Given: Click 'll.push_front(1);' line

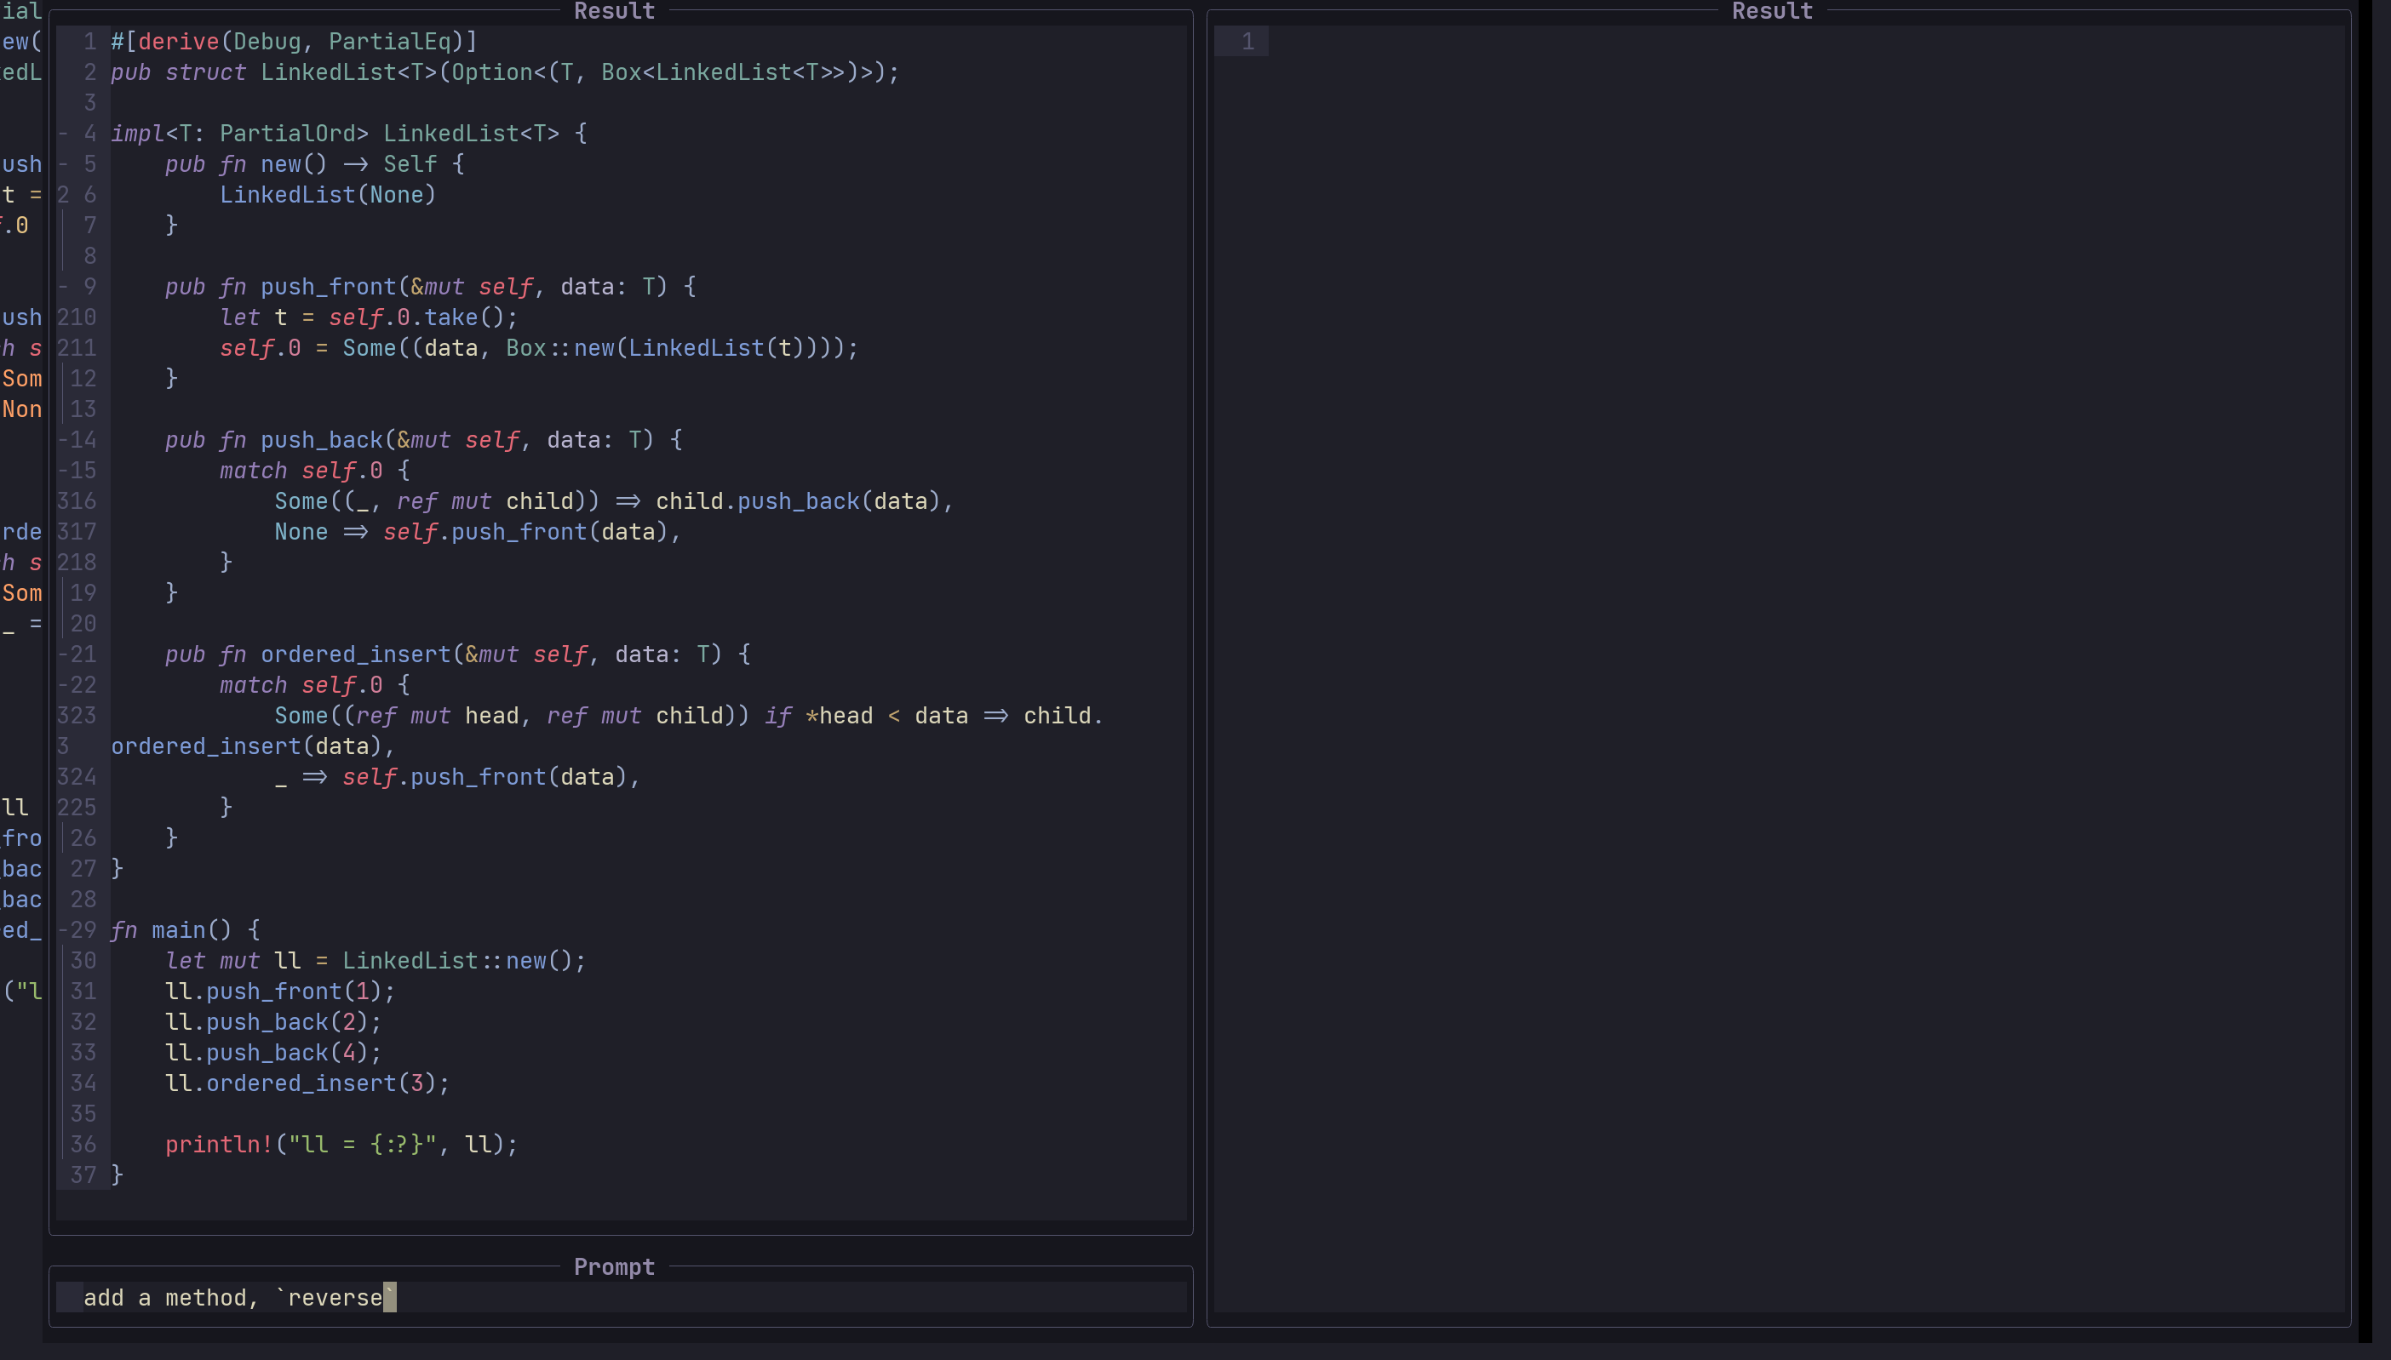Looking at the screenshot, I should [x=280, y=992].
